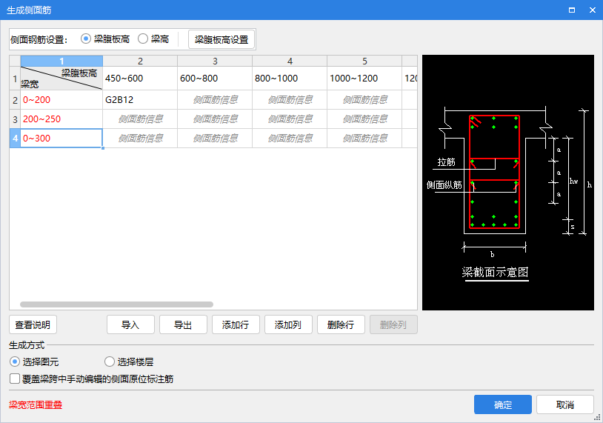Screen dimensions: 603x423
Task: Select column header 2
Action: (x=140, y=61)
